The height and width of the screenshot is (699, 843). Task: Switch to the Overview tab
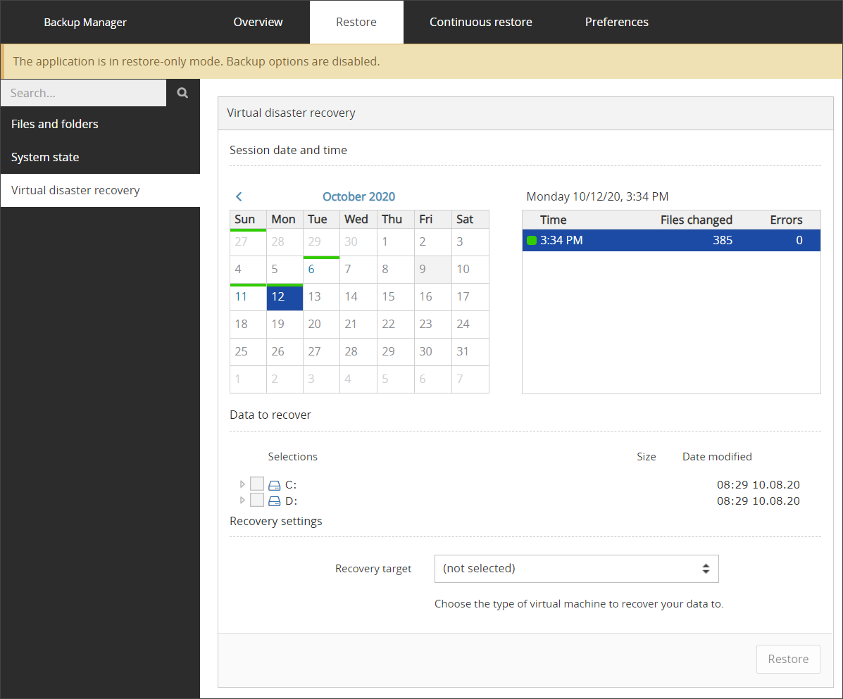coord(258,22)
